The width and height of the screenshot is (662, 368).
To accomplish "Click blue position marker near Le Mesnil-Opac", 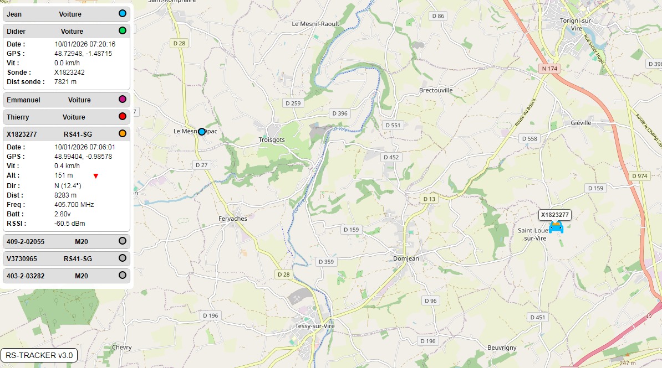I will 202,132.
